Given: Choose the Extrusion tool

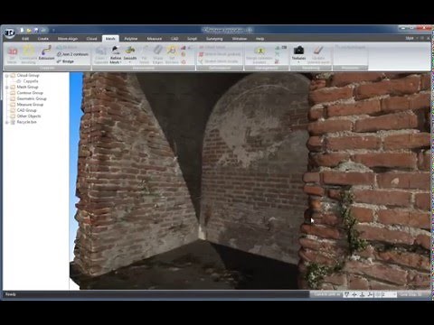Looking at the screenshot, I should coord(46,52).
